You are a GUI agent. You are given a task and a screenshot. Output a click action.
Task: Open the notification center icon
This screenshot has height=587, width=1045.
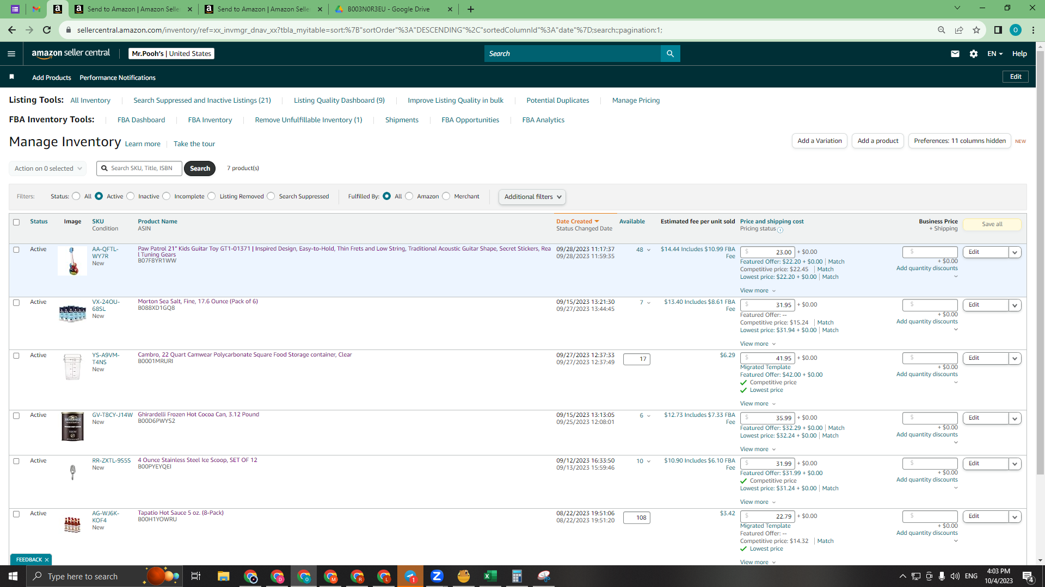pyautogui.click(x=1028, y=577)
